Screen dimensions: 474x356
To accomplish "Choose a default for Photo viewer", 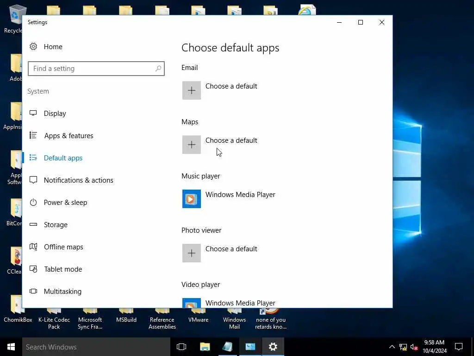I will coord(231,249).
